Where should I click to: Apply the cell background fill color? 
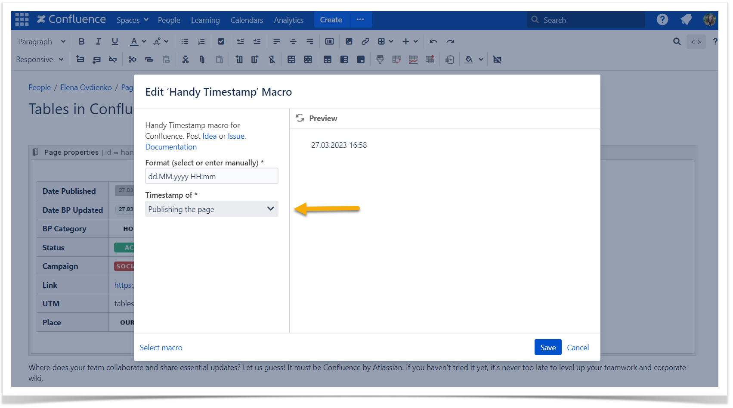[x=469, y=59]
